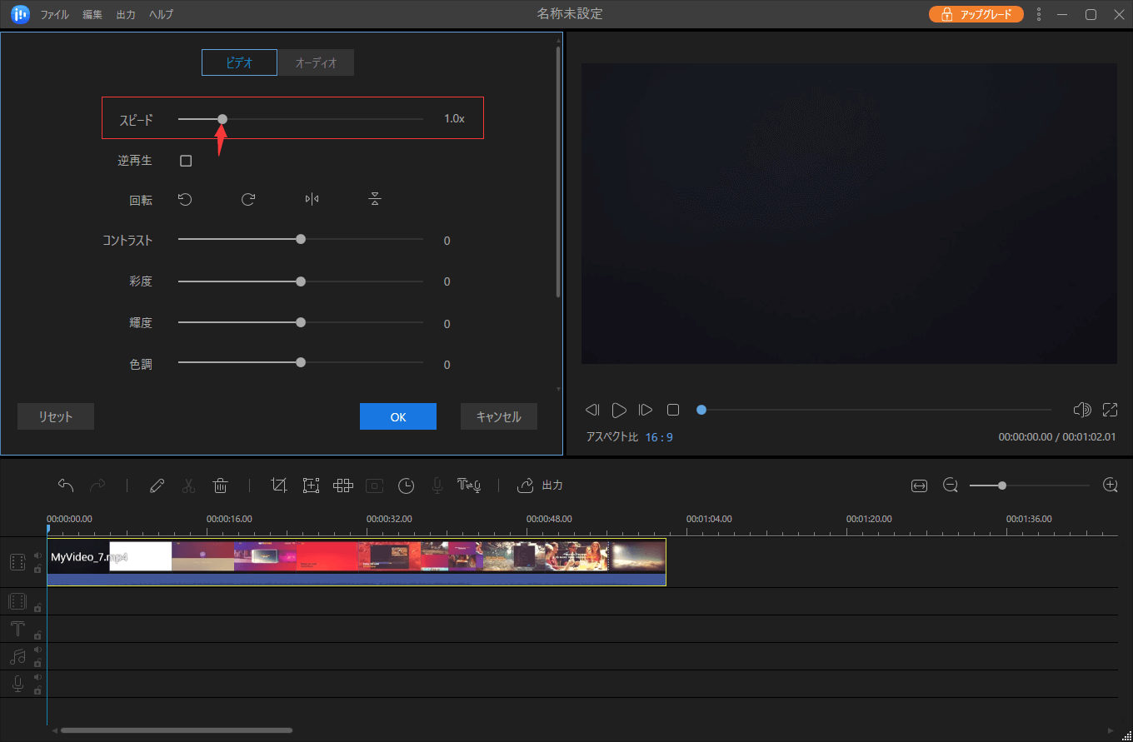
Task: Click the scissors split icon
Action: click(x=188, y=486)
